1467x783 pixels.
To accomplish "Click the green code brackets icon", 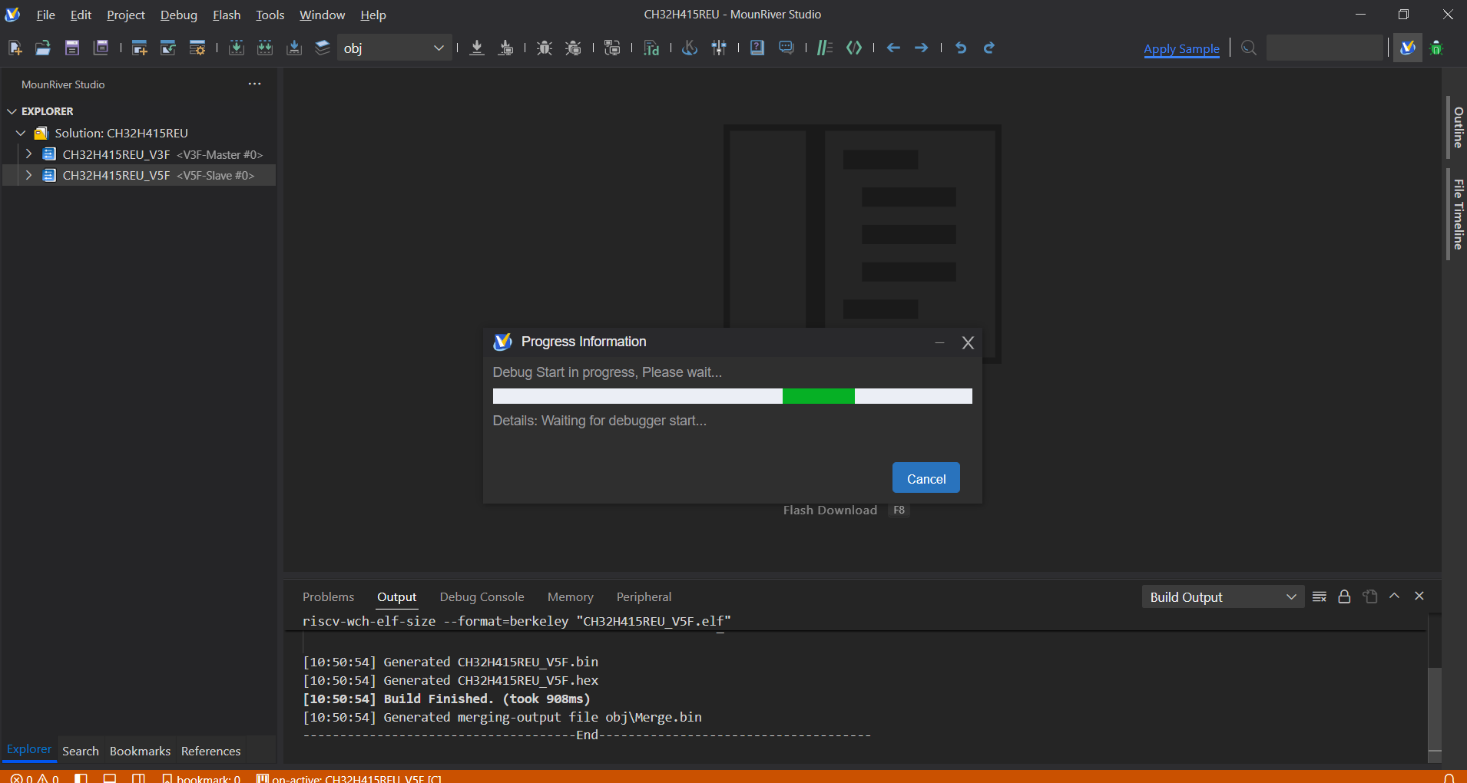I will coord(854,48).
